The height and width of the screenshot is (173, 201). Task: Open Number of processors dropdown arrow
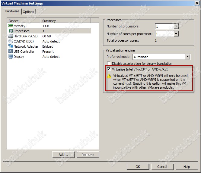[176, 27]
